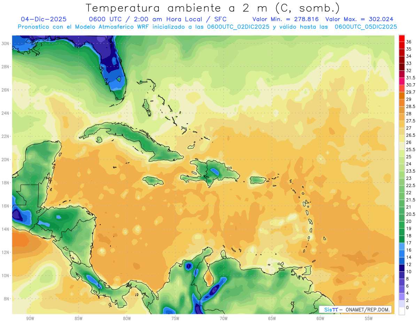Click legend value '20.5'

tap(411, 214)
